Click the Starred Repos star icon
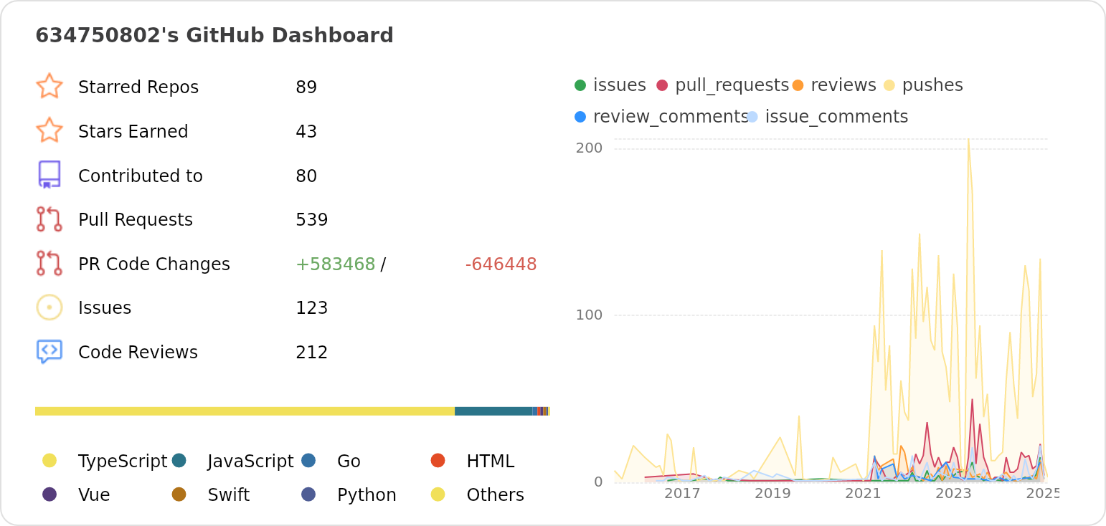Screen dimensions: 1106x526 point(49,86)
